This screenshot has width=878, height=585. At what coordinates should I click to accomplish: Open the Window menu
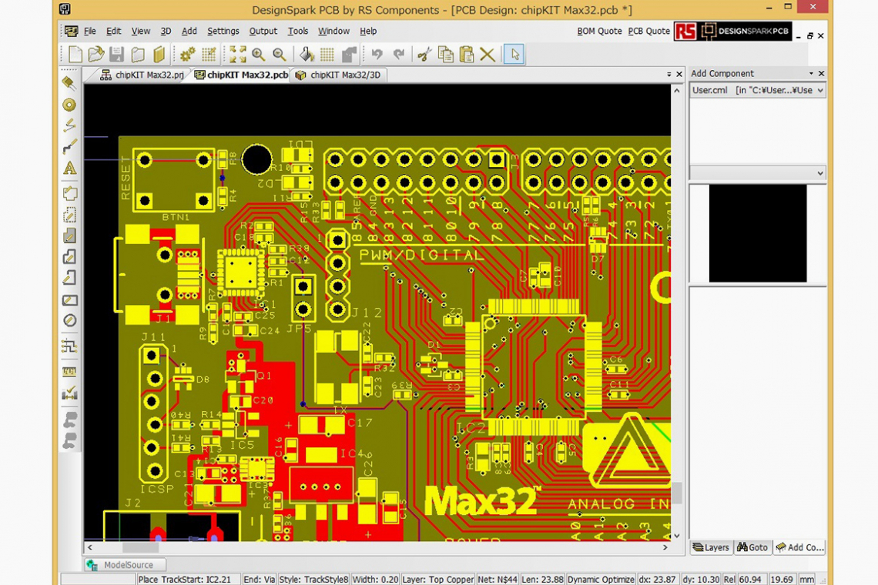point(333,32)
